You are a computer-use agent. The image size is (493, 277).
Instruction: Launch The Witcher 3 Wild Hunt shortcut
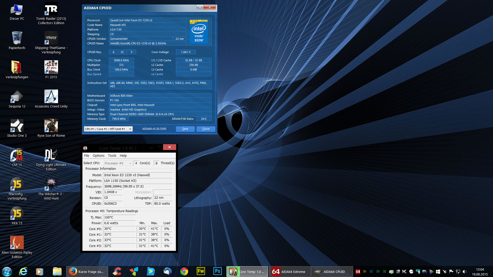coord(51,184)
